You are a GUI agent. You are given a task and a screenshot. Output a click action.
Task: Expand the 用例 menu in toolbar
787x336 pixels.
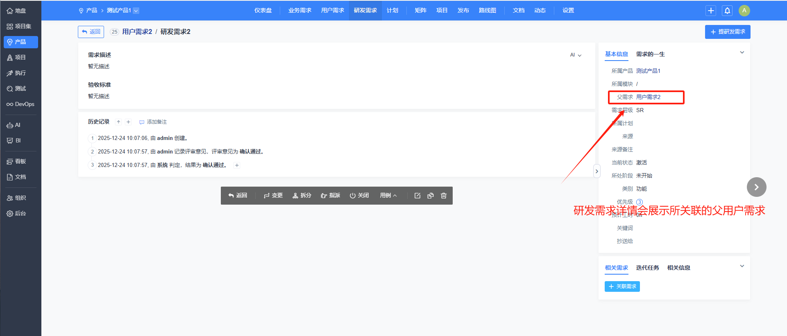[x=388, y=196]
